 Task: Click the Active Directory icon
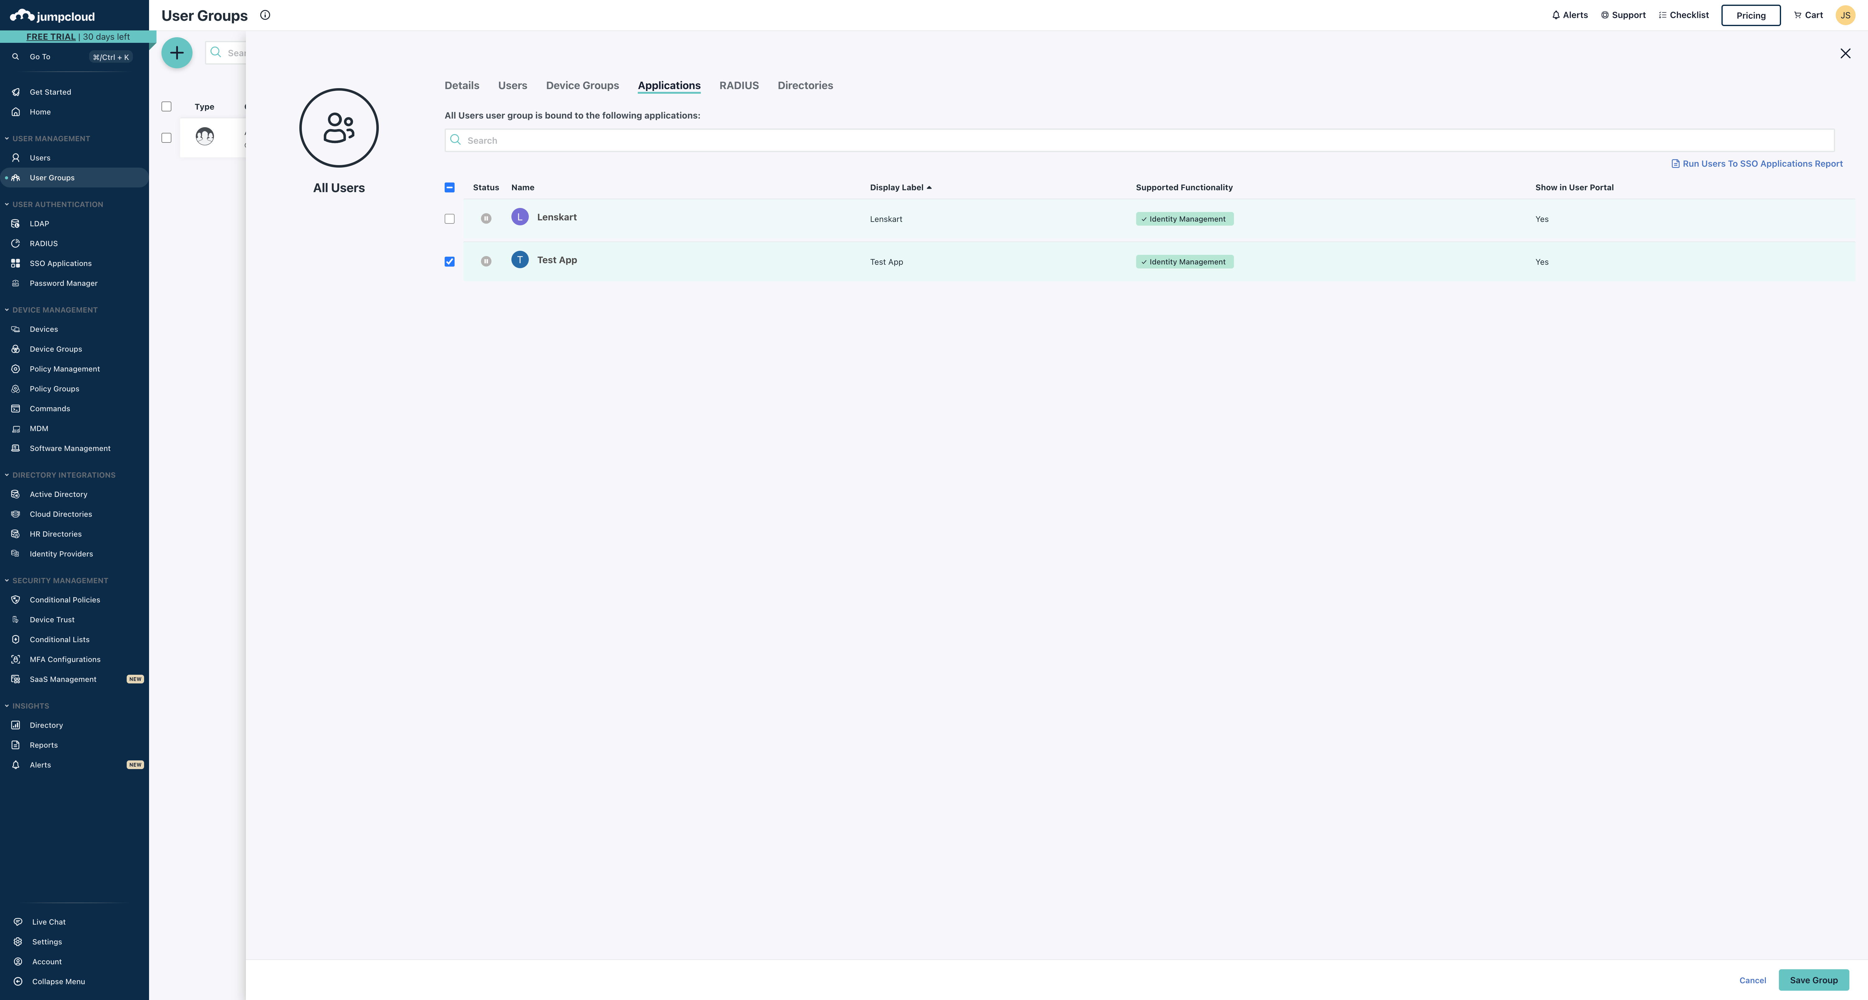pyautogui.click(x=15, y=494)
